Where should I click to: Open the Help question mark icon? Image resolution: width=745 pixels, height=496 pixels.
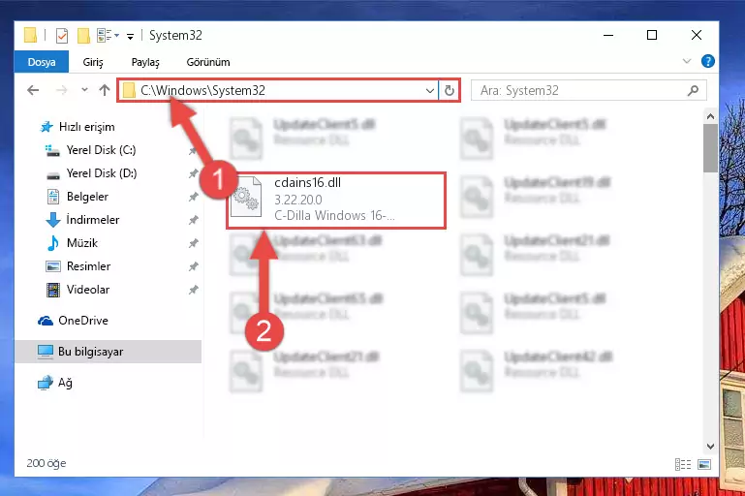pos(707,61)
